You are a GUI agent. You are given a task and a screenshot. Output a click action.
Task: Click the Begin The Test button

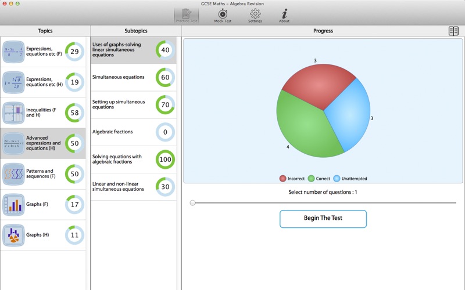point(323,219)
